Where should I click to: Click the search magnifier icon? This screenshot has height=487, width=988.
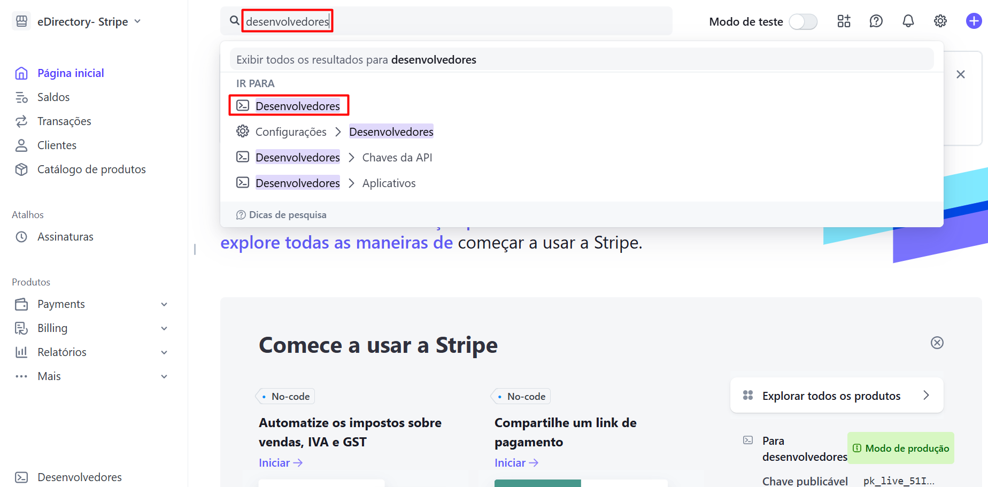[234, 21]
